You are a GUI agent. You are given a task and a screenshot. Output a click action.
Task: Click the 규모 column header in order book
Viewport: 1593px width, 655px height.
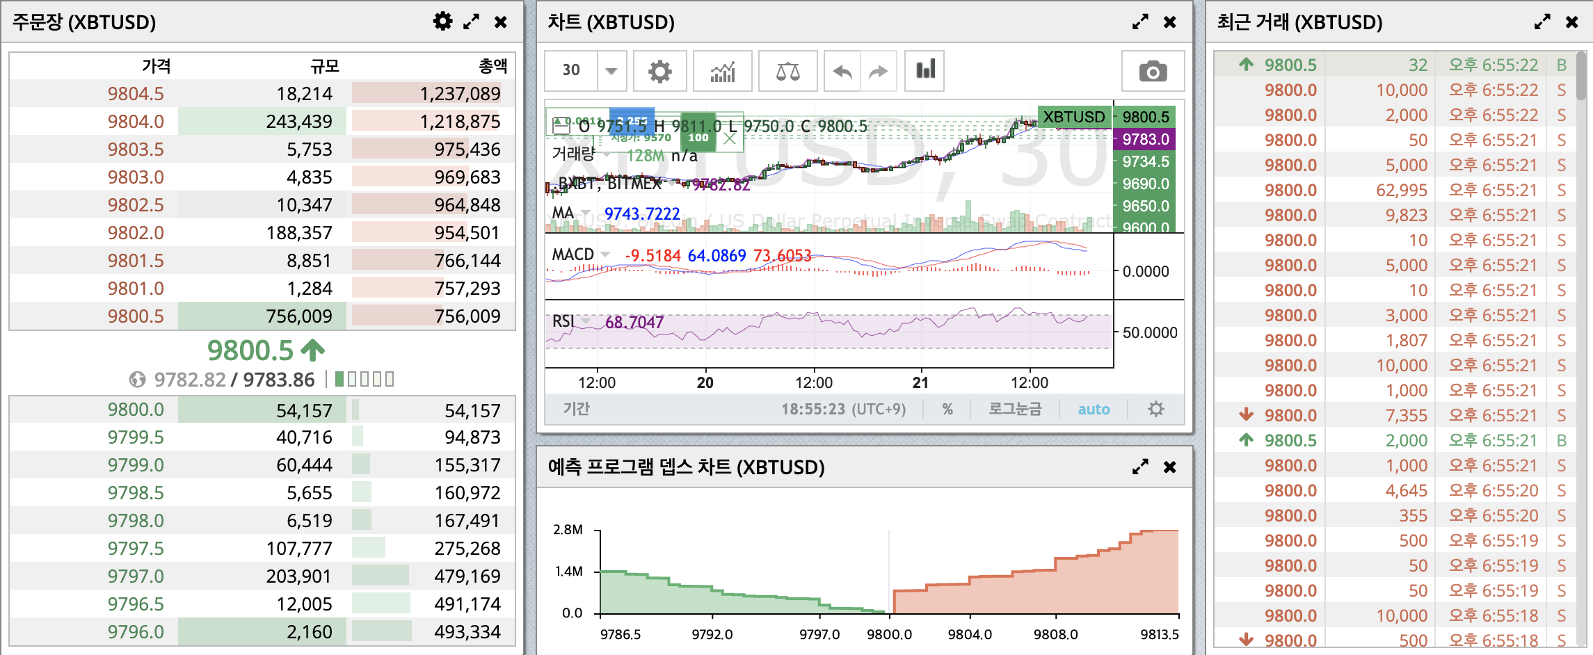click(x=325, y=66)
